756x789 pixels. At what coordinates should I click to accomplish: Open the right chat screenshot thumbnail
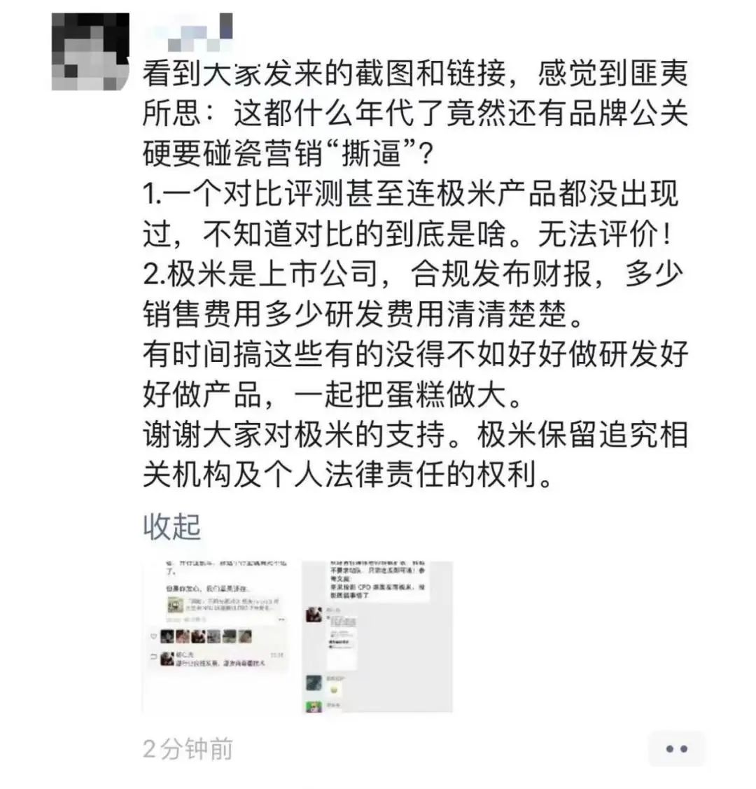[x=377, y=636]
